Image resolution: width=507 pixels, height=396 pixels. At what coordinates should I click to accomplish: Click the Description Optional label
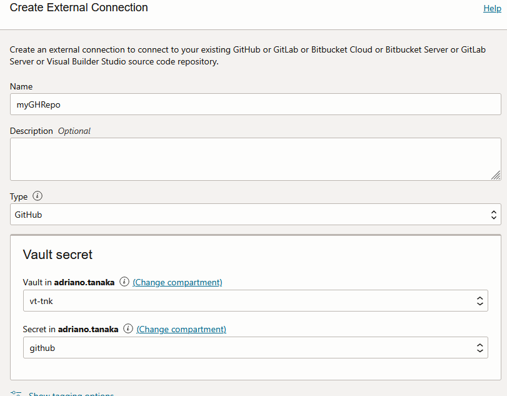pyautogui.click(x=50, y=131)
